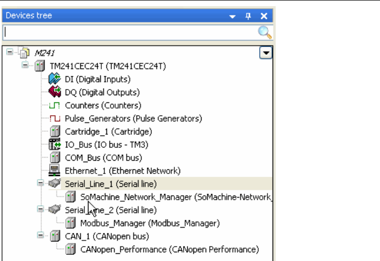Screen dimensions: 380x261
Task: Click the red Pulse_Generators waveform icon
Action: click(x=55, y=118)
